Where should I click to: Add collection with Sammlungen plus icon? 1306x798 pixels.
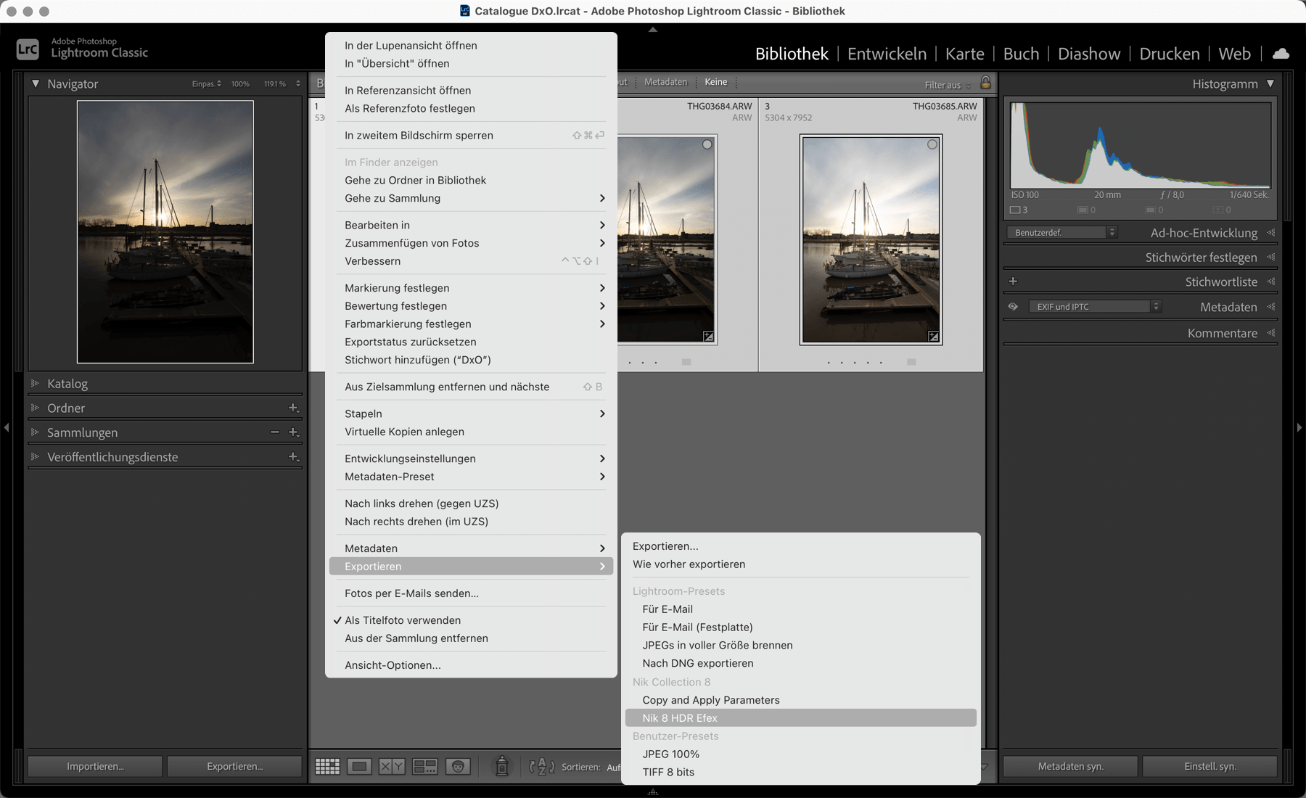tap(293, 432)
